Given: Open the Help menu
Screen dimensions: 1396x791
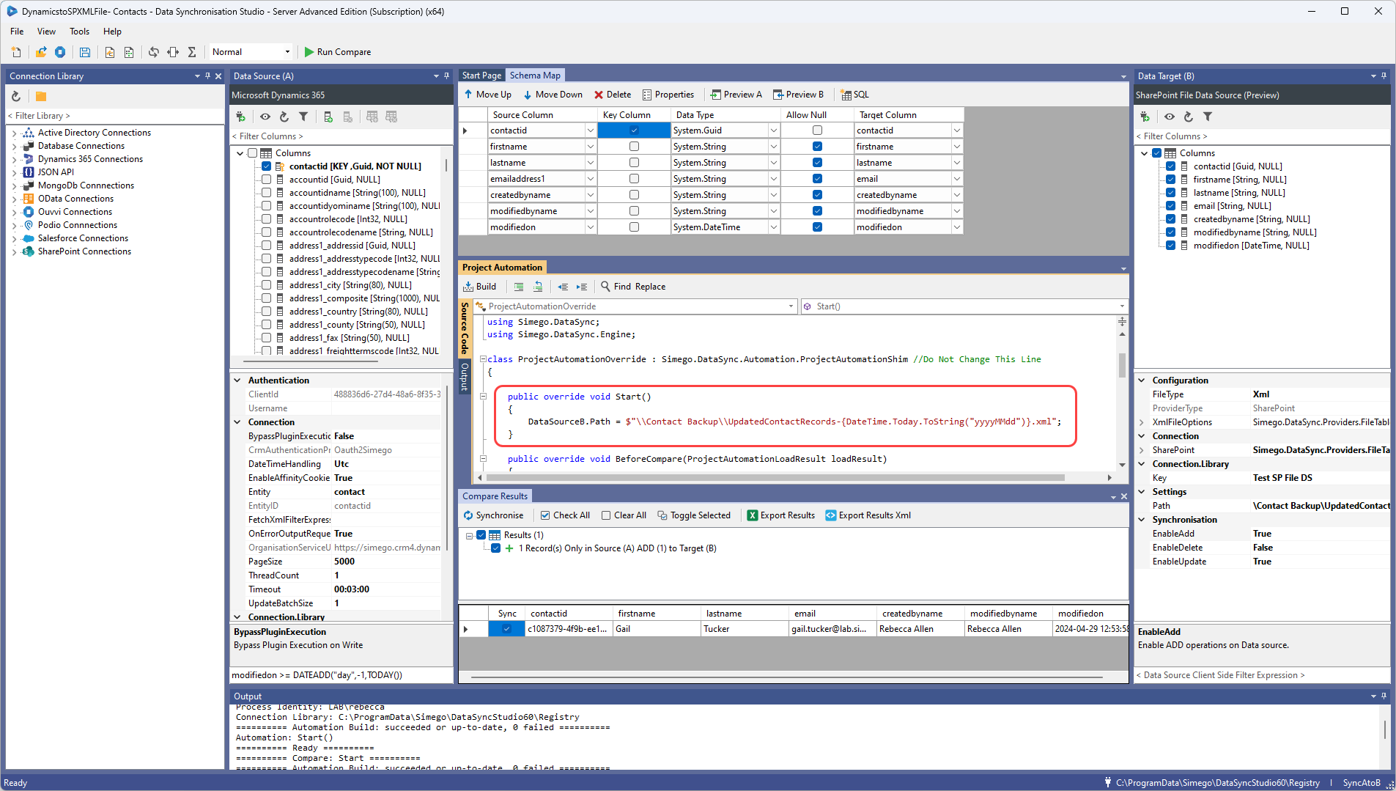Looking at the screenshot, I should click(x=112, y=32).
